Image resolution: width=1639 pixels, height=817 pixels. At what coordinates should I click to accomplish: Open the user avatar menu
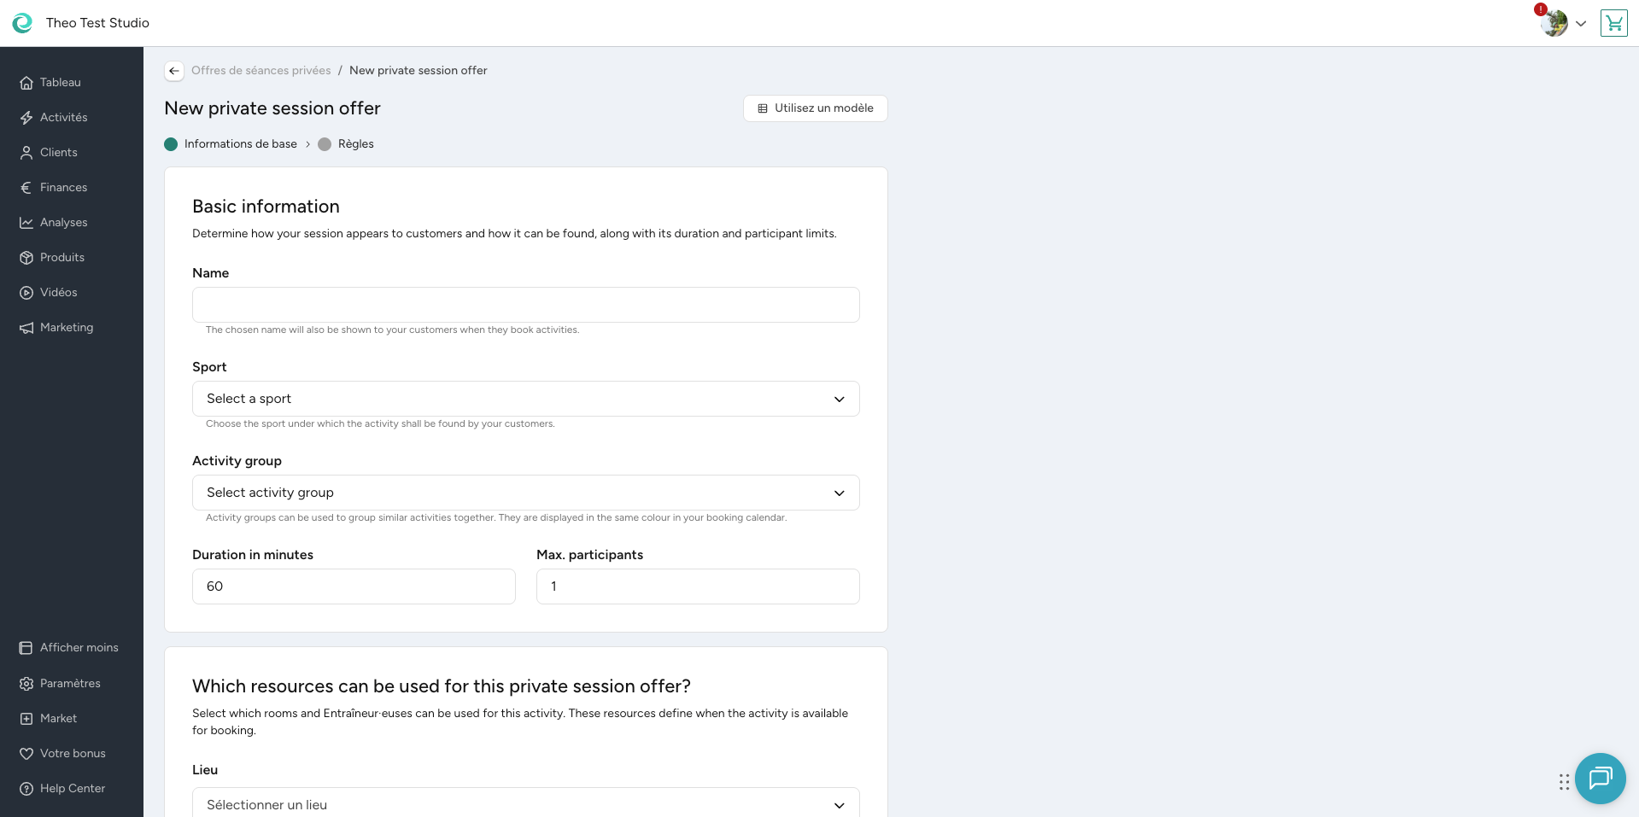pyautogui.click(x=1555, y=23)
